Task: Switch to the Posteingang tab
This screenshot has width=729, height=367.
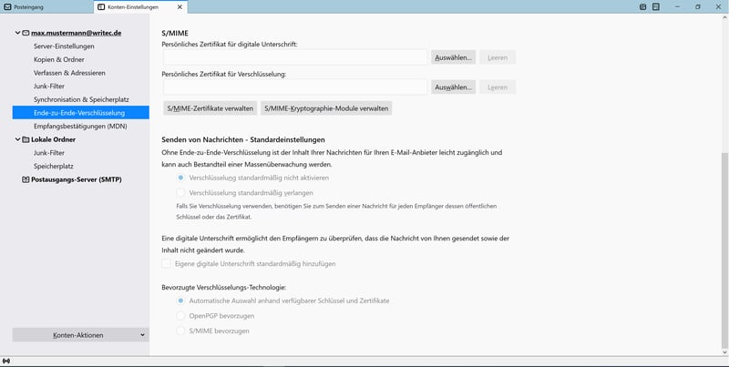Action: click(41, 6)
